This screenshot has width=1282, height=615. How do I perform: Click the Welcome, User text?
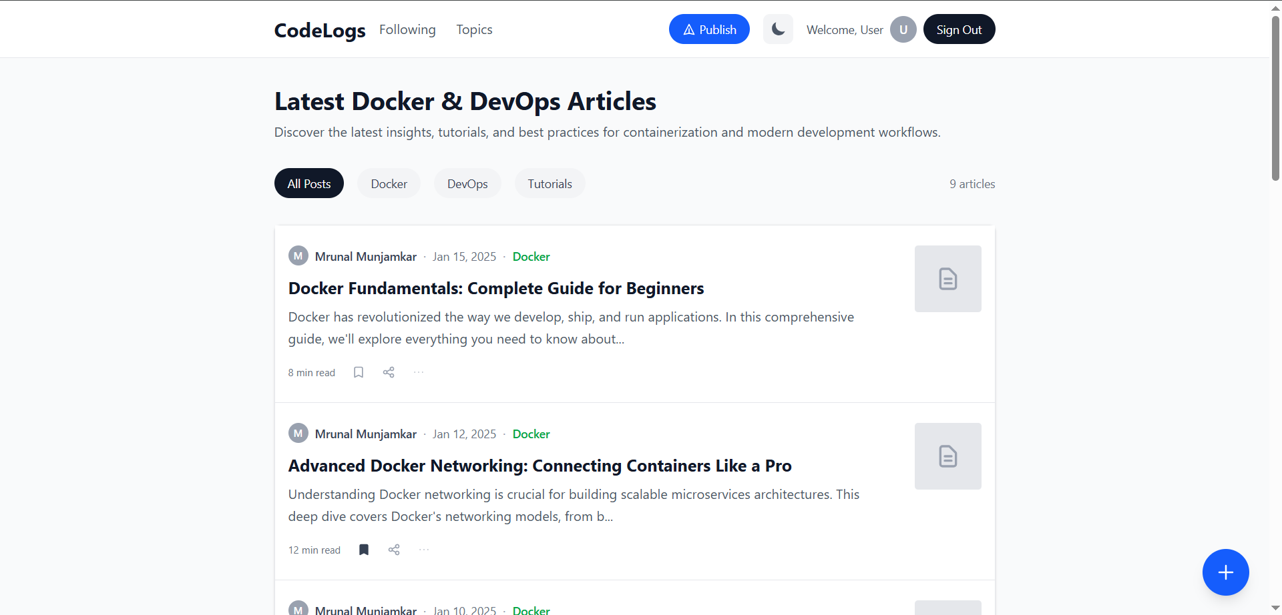tap(845, 30)
